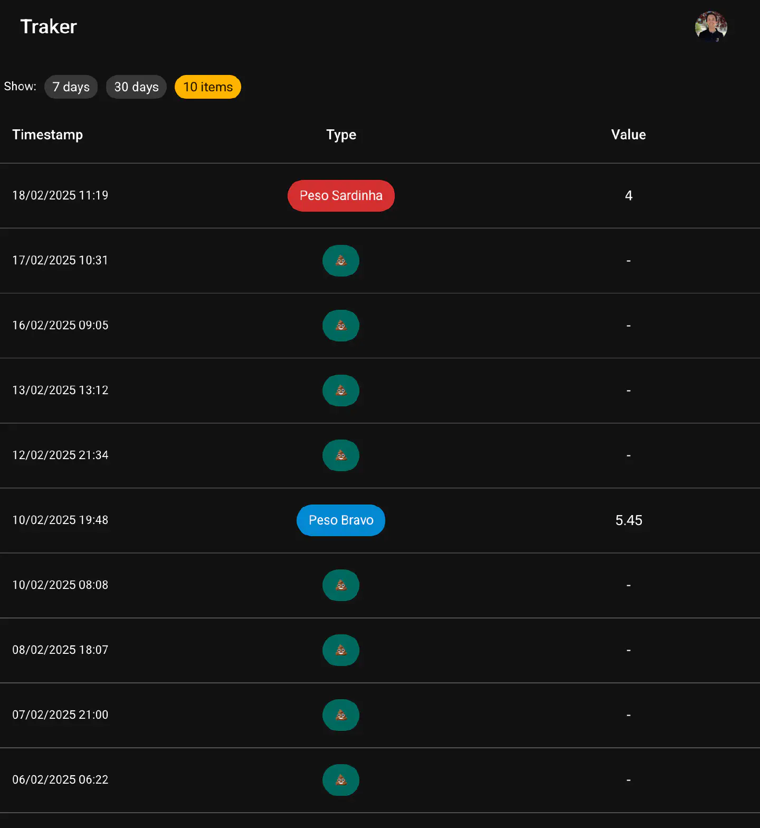The height and width of the screenshot is (828, 760).
Task: Select timestamp 07/02/2025 21:00
Action: point(60,715)
